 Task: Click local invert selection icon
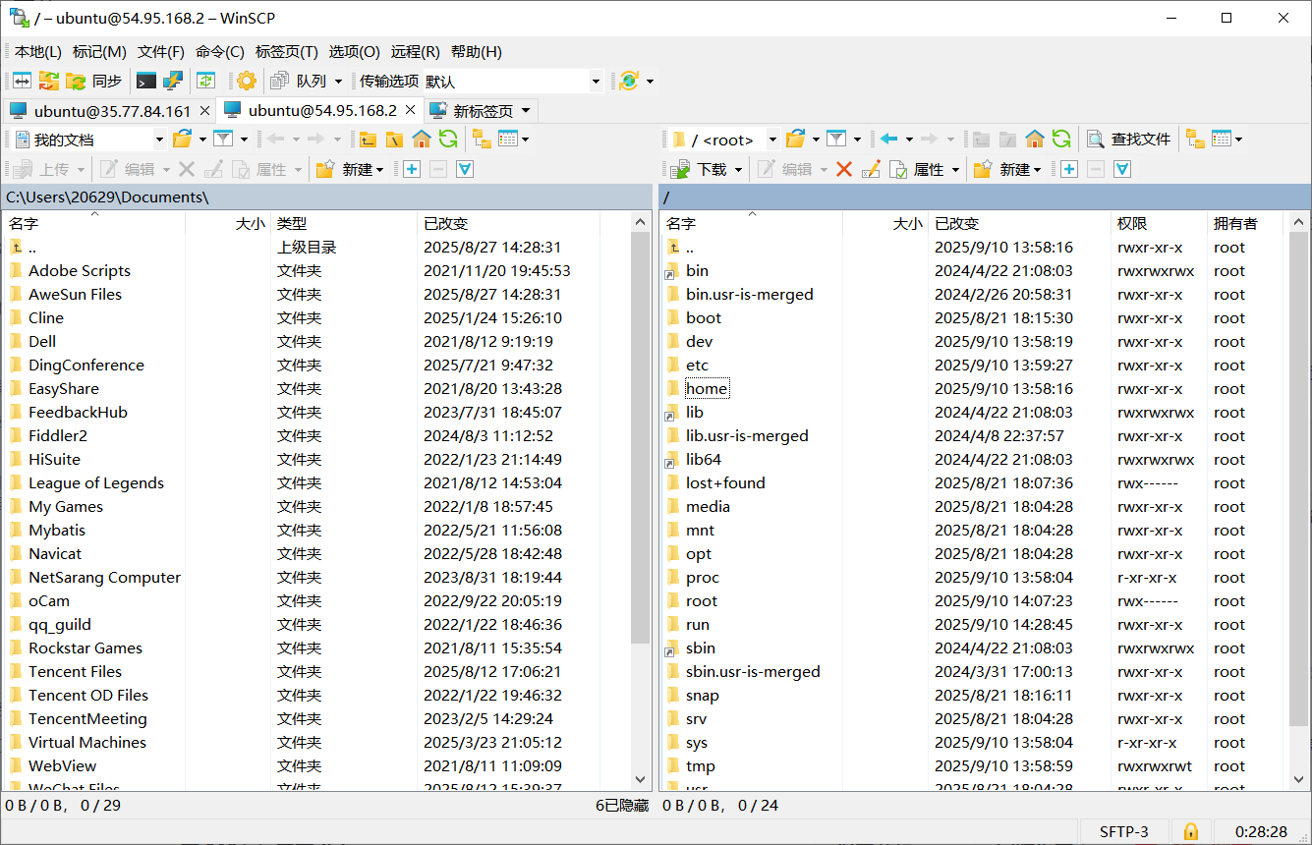[465, 169]
